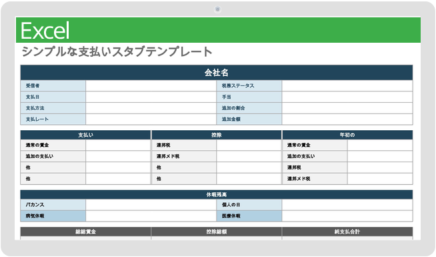The image size is (436, 257).
Task: Click the input cell beside 医療休暇
Action: [x=347, y=216]
